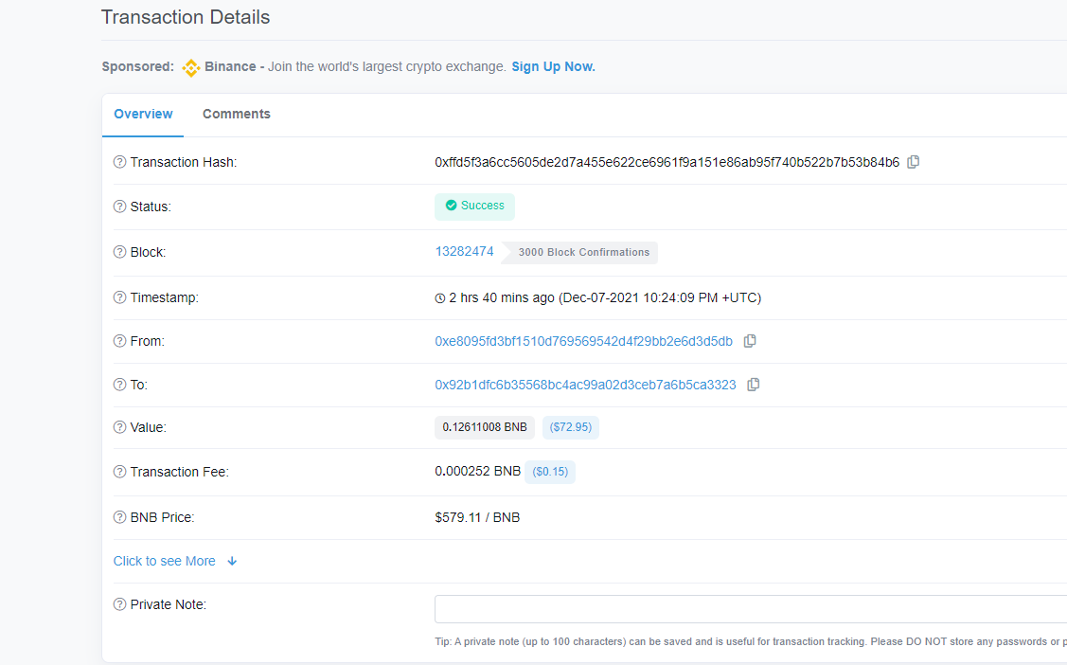Viewport: 1067px width, 665px height.
Task: Open the From address 0xe8095fd3 link
Action: click(x=583, y=341)
